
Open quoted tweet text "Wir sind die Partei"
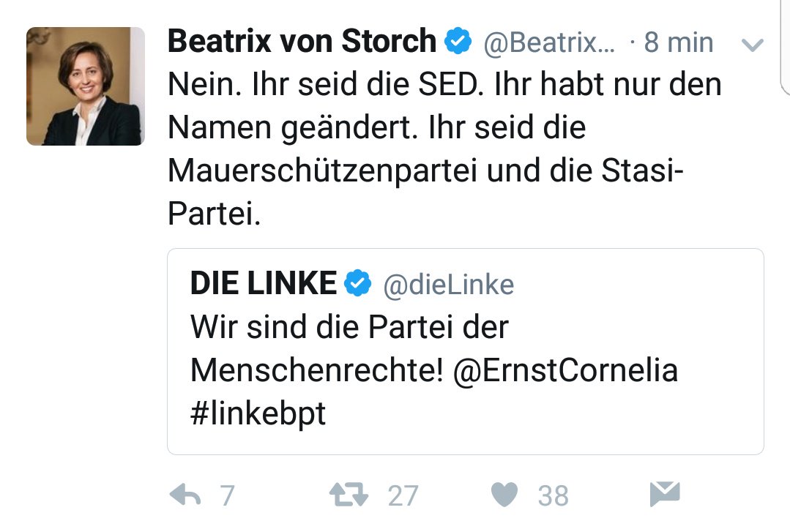(x=349, y=327)
